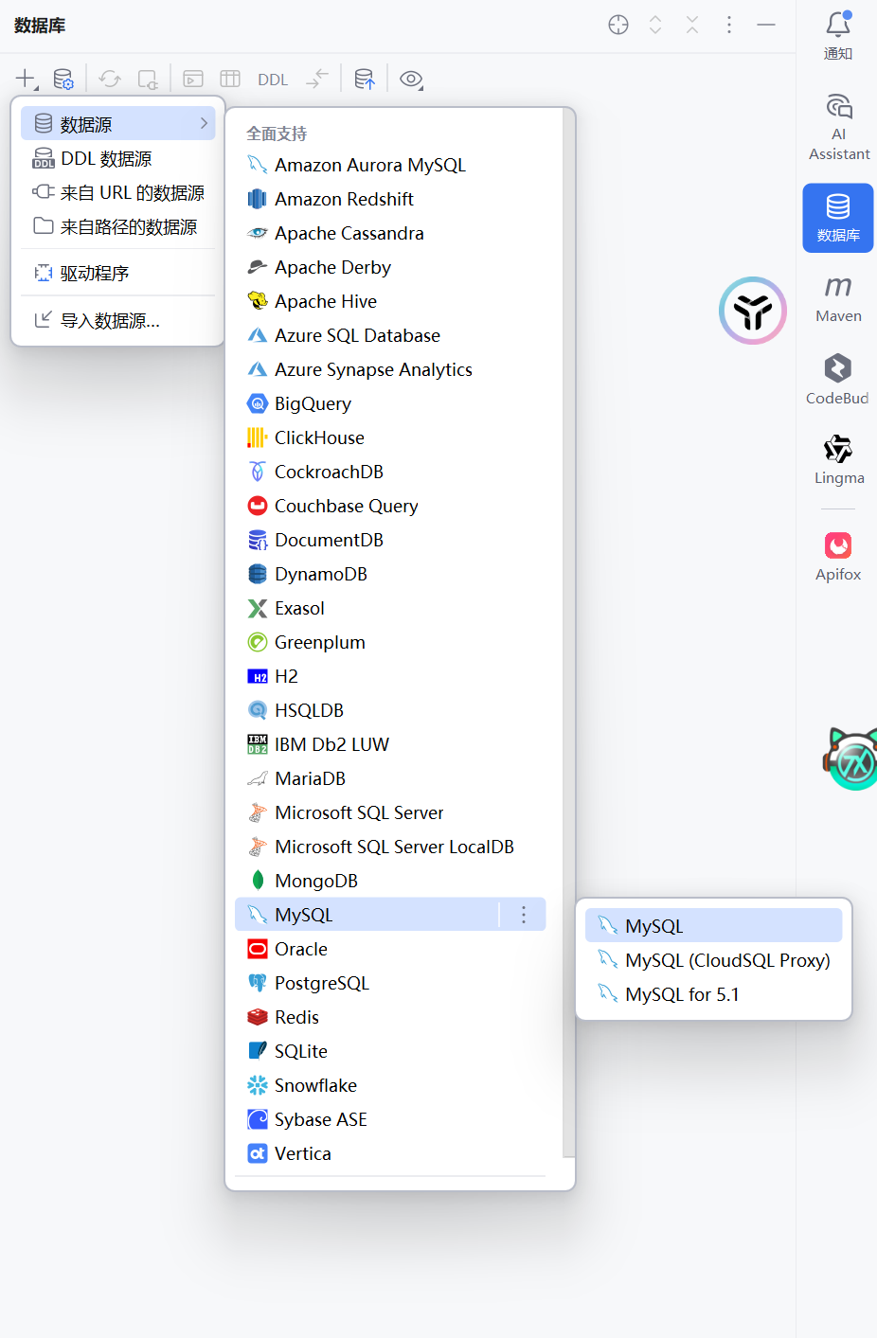Click the cat mascot floating icon
Image resolution: width=877 pixels, height=1338 pixels.
(851, 758)
